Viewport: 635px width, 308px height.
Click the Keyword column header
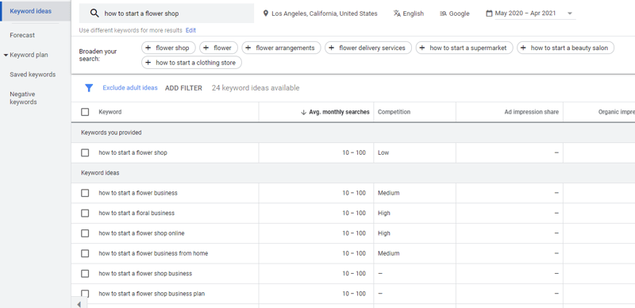tap(110, 112)
